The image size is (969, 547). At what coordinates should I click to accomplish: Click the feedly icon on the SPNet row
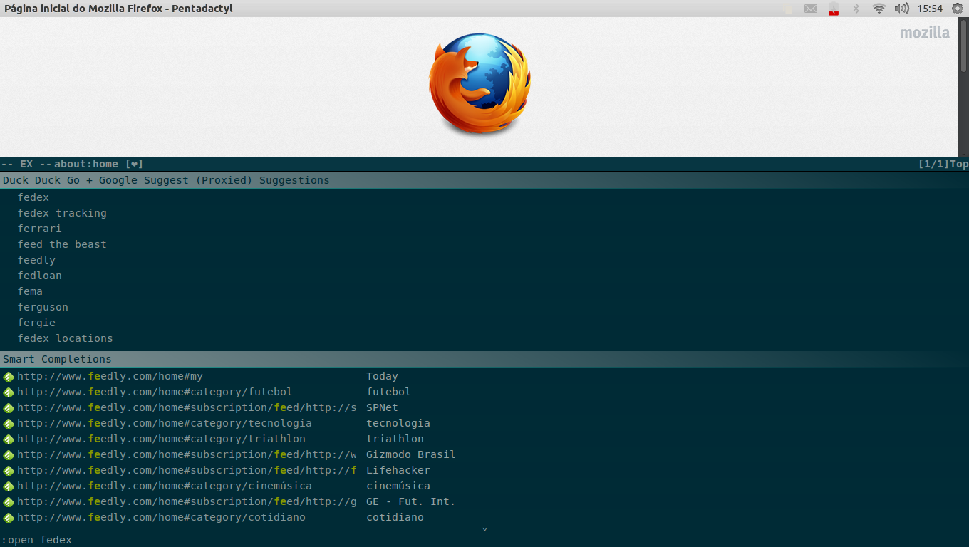[x=9, y=408]
